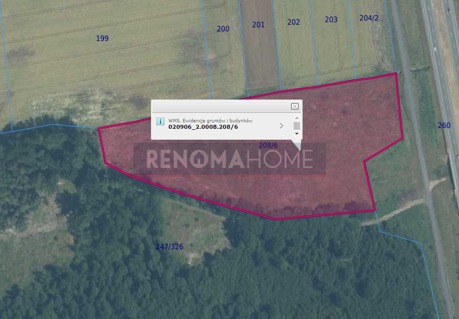Select parcel label 204/2

pos(369,18)
